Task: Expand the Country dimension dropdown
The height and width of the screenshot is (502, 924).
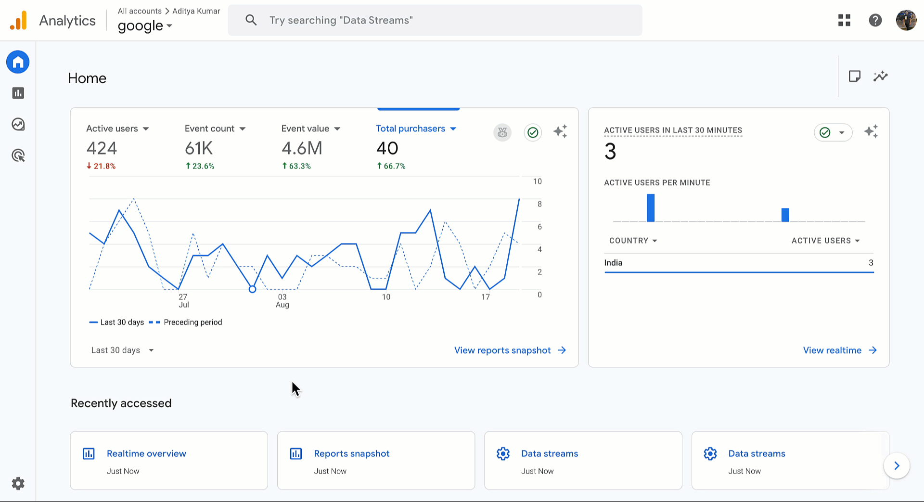Action: 633,241
